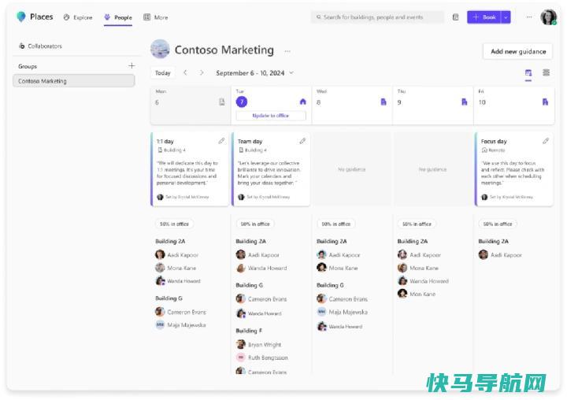Open Wanda Howard under Tuesday Building 2A
Screen dimensions: 567x400
click(261, 268)
